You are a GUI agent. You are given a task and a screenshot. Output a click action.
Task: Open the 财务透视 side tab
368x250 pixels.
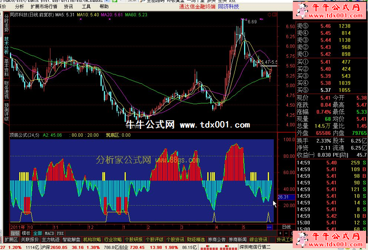6,90
